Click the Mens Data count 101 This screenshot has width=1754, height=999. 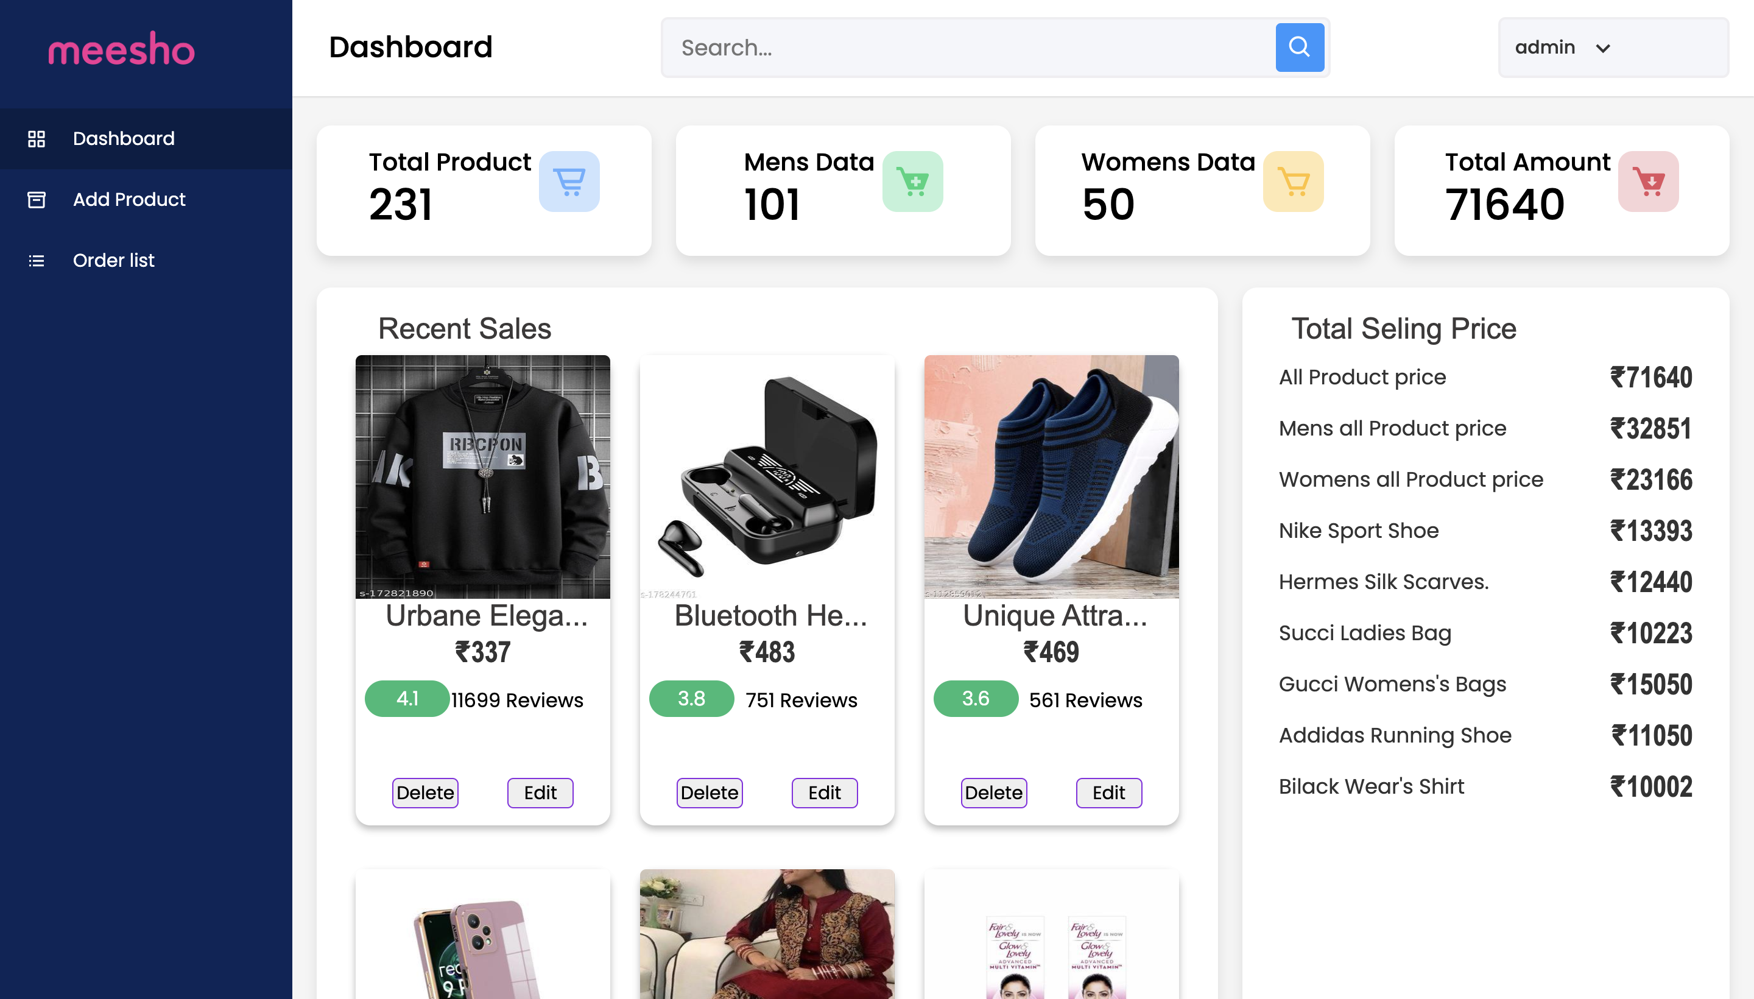[x=772, y=205]
